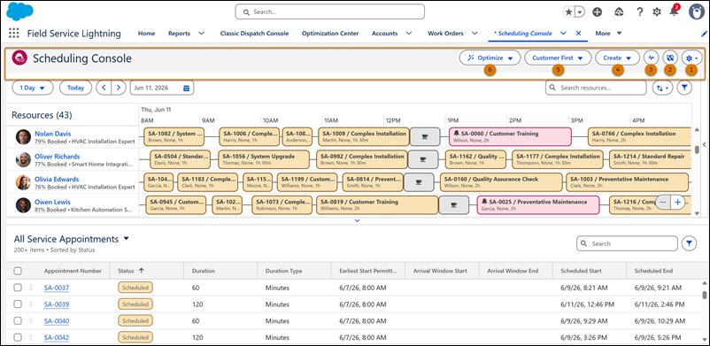Viewport: 710px width, 346px height.
Task: Open the user profile avatar
Action: [x=697, y=12]
